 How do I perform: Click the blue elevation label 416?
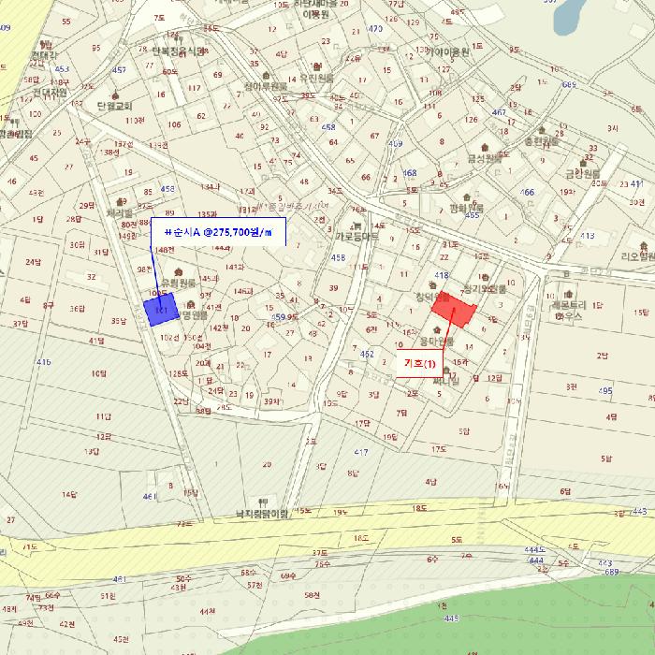pyautogui.click(x=44, y=362)
